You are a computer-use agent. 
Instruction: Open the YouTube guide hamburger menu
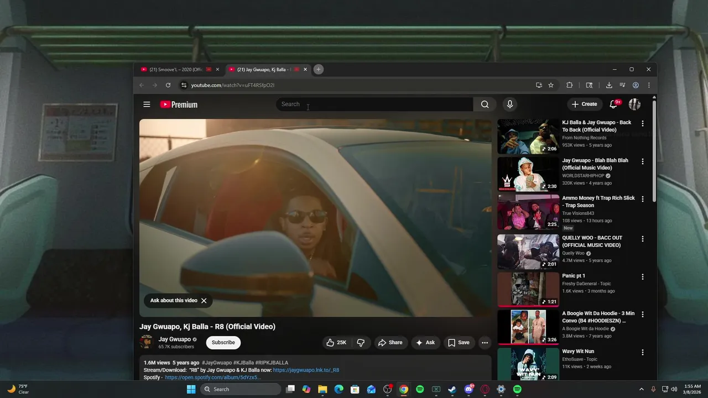coord(147,104)
